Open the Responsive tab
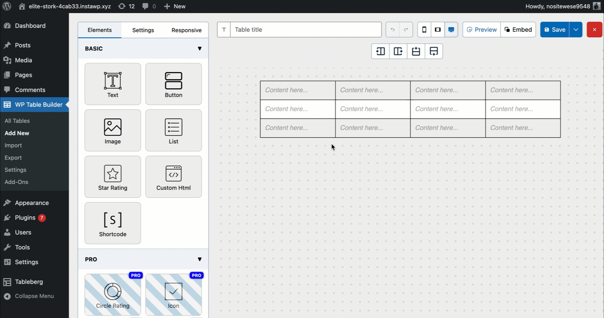Viewport: 604px width, 318px height. pyautogui.click(x=186, y=30)
